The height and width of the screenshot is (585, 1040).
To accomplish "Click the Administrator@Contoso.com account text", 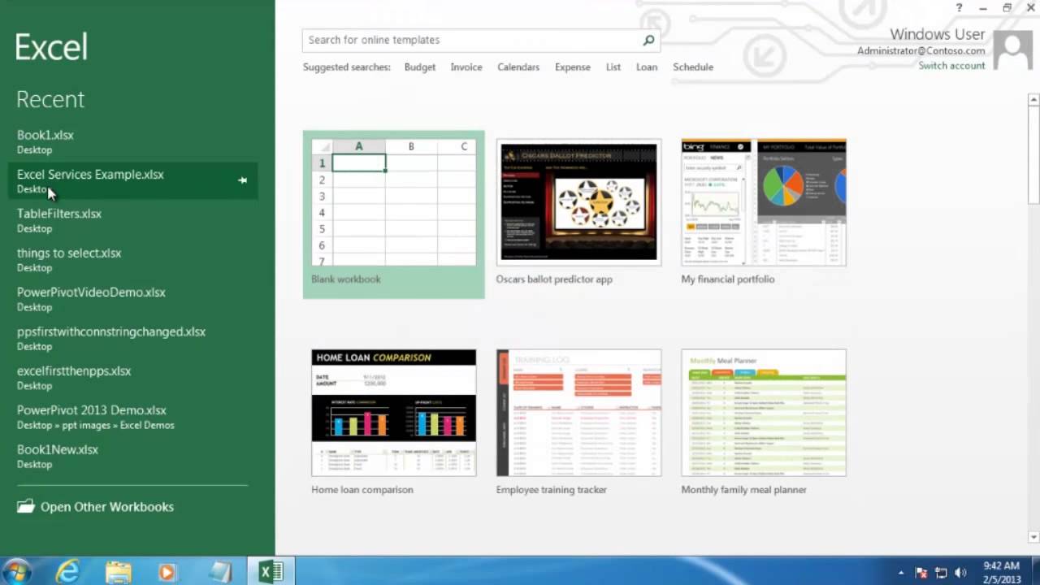I will coord(921,50).
